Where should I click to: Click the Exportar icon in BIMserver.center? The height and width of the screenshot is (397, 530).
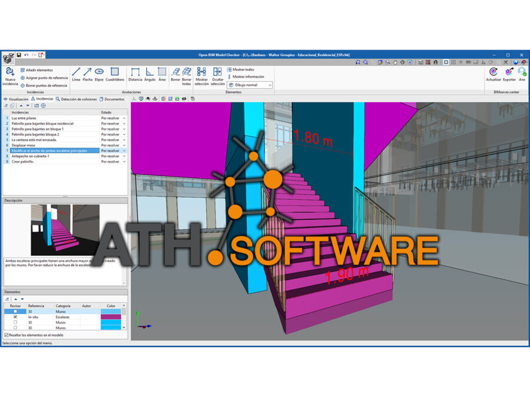click(x=509, y=74)
